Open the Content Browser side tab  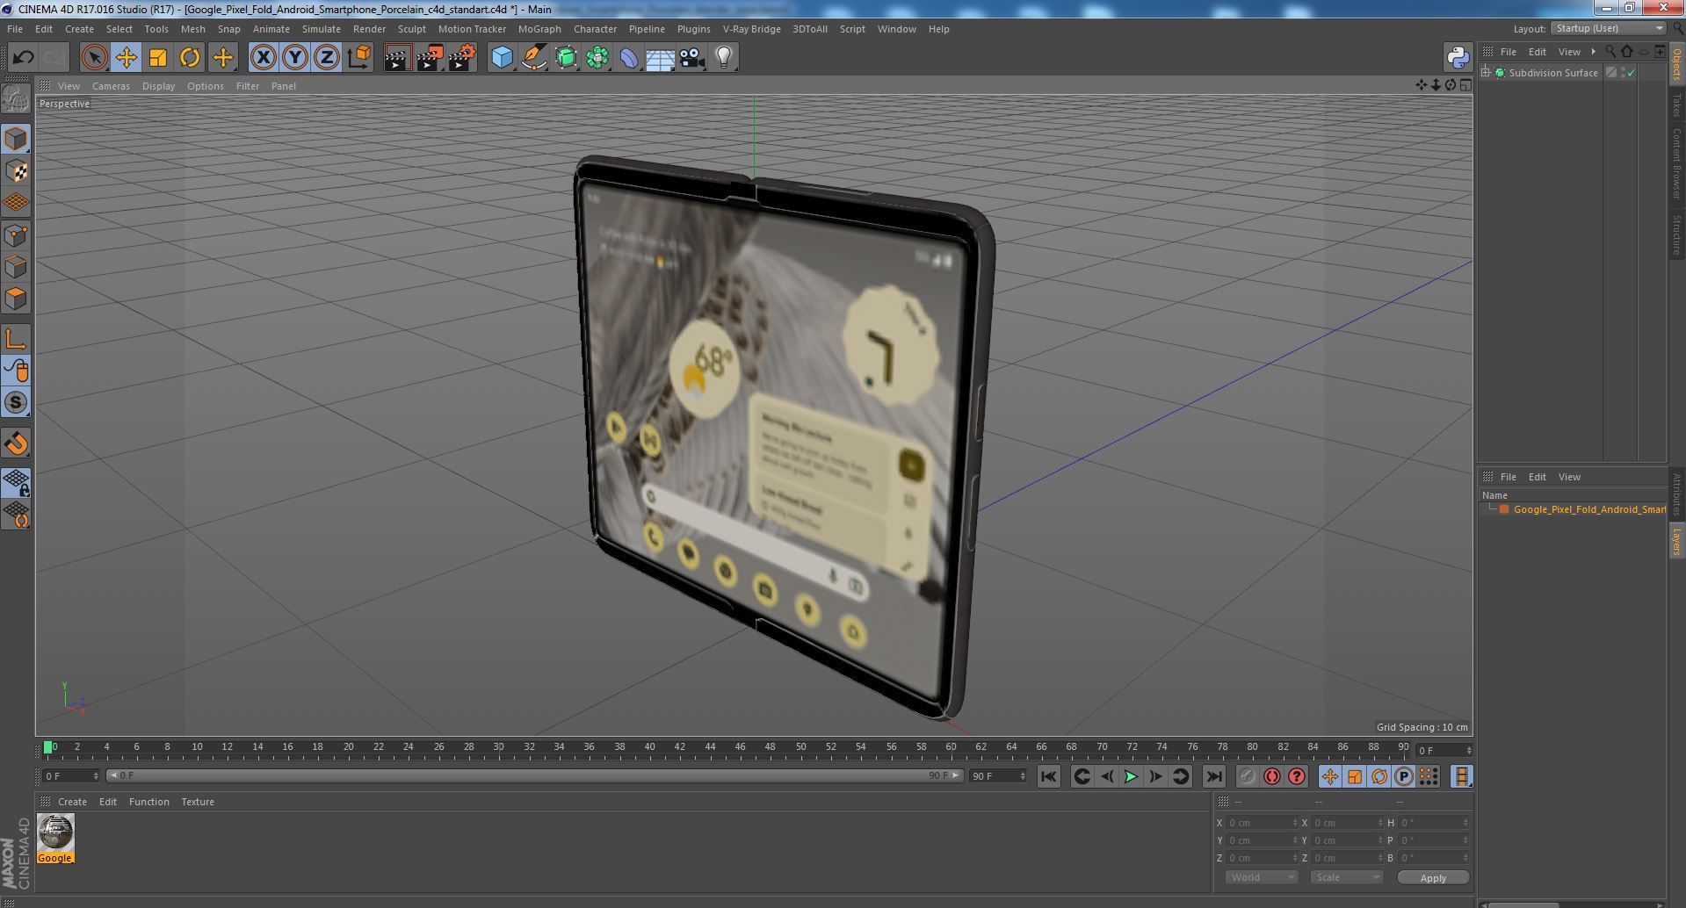coord(1676,163)
